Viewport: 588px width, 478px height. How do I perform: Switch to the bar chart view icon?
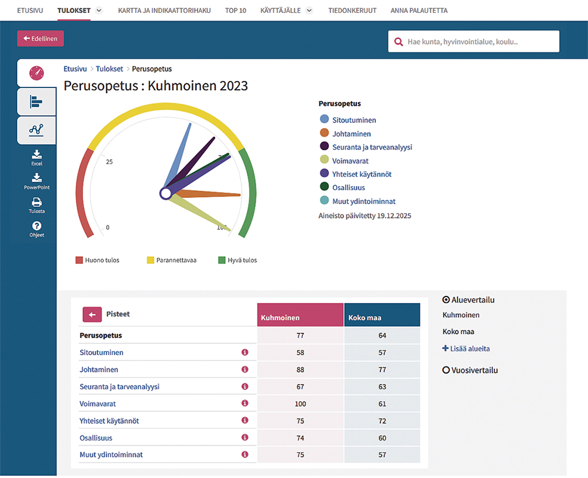pyautogui.click(x=36, y=102)
